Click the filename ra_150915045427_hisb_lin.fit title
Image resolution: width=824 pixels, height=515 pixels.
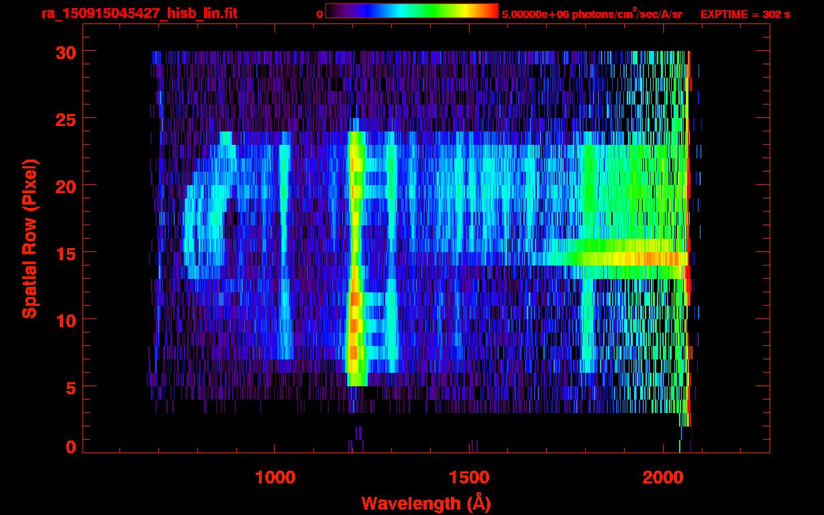point(140,13)
